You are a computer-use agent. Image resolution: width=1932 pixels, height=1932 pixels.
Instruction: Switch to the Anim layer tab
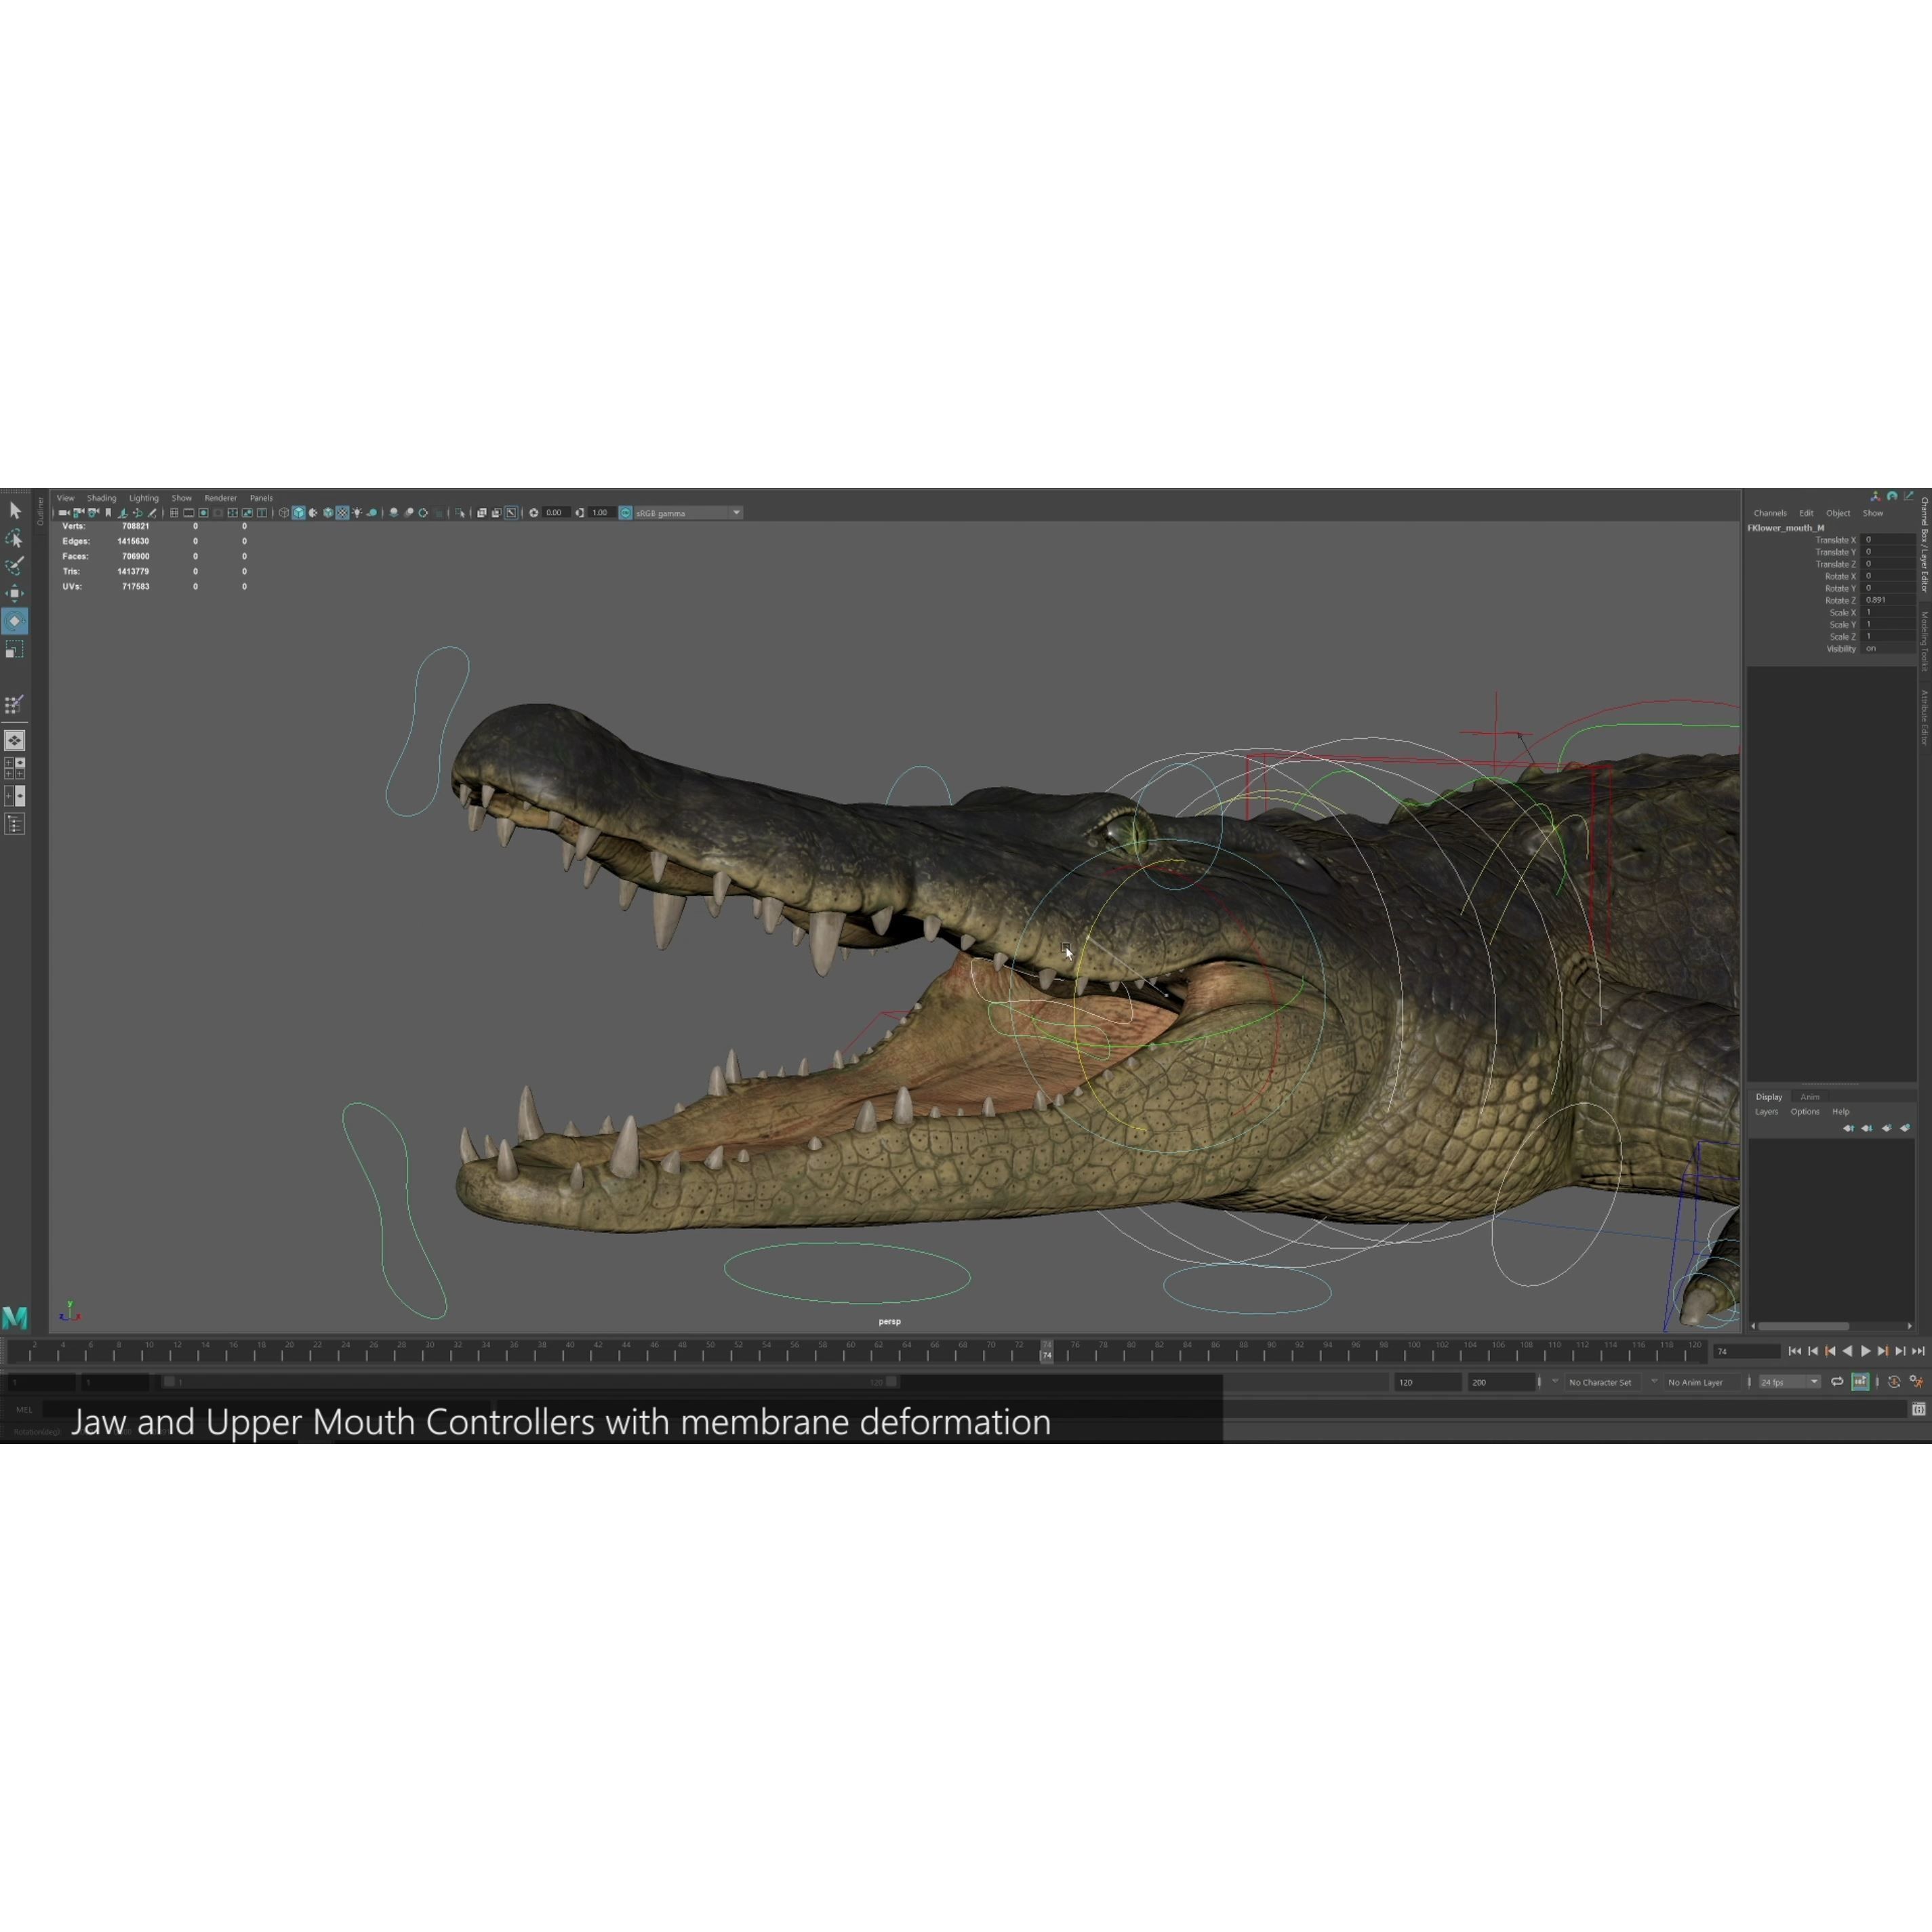click(1810, 1097)
